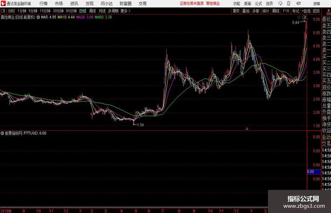Click the 复权 button
Viewport: 331px width, 213px height.
point(236,11)
